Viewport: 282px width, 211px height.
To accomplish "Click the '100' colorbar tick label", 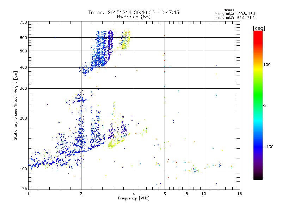I will (267, 65).
